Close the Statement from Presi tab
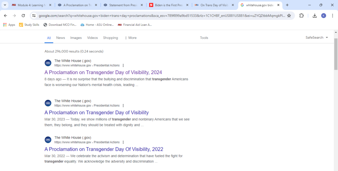The width and height of the screenshot is (338, 171). 142,5
